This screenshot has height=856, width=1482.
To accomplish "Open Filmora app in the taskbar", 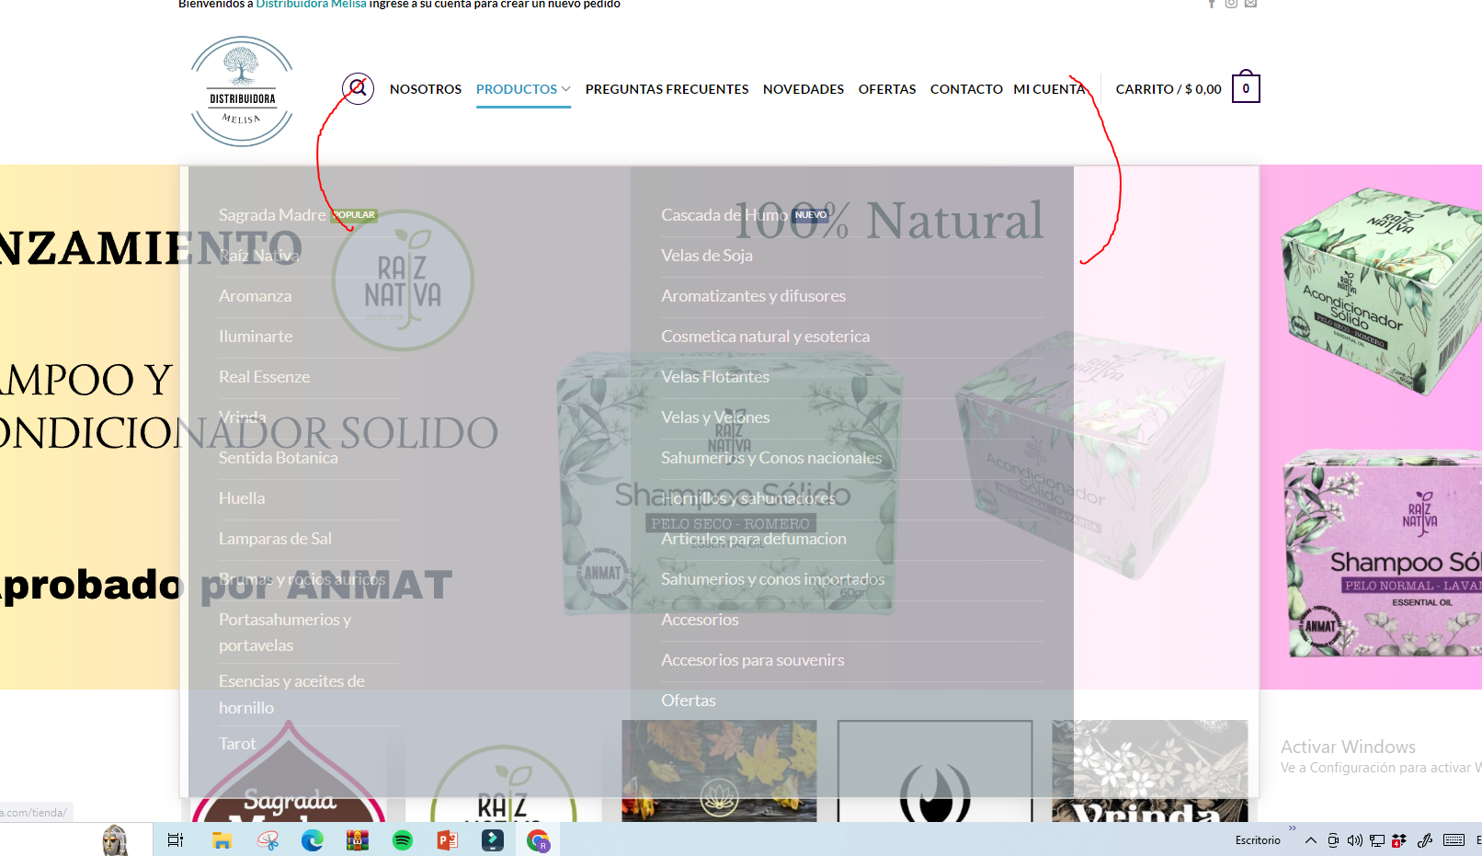I will click(492, 840).
